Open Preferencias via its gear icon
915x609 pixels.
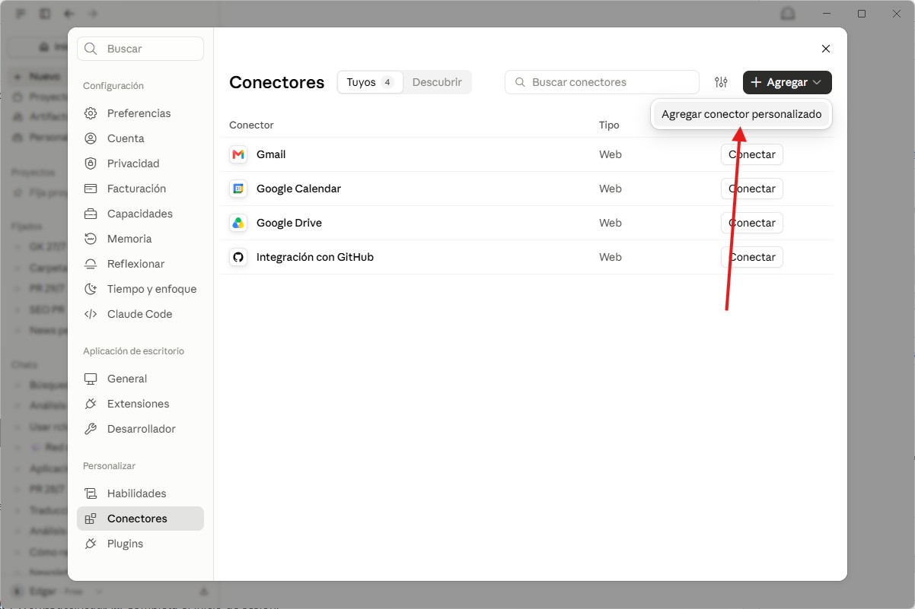91,113
